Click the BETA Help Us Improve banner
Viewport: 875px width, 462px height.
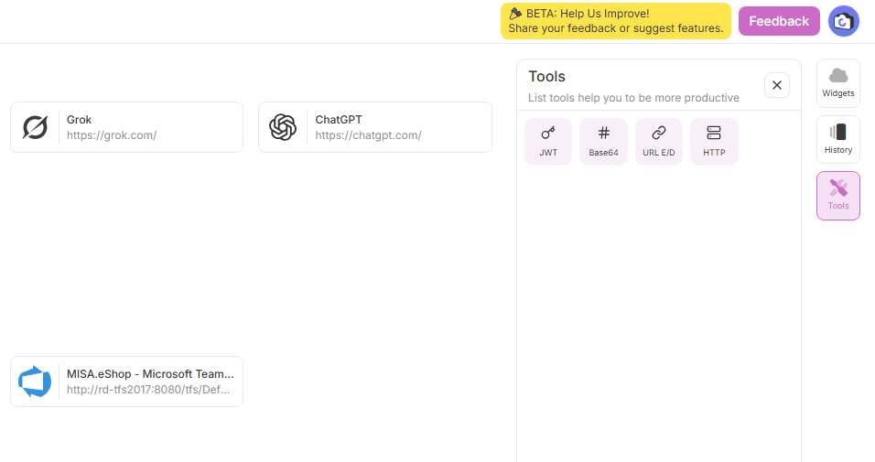pos(615,21)
